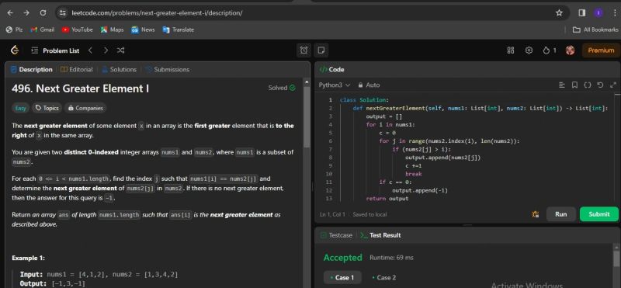
Task: Submit the solution
Action: [598, 214]
